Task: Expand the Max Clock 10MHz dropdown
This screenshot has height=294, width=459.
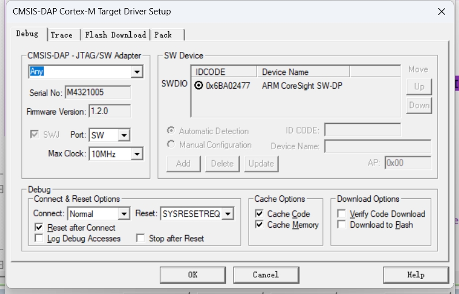Action: pos(137,154)
